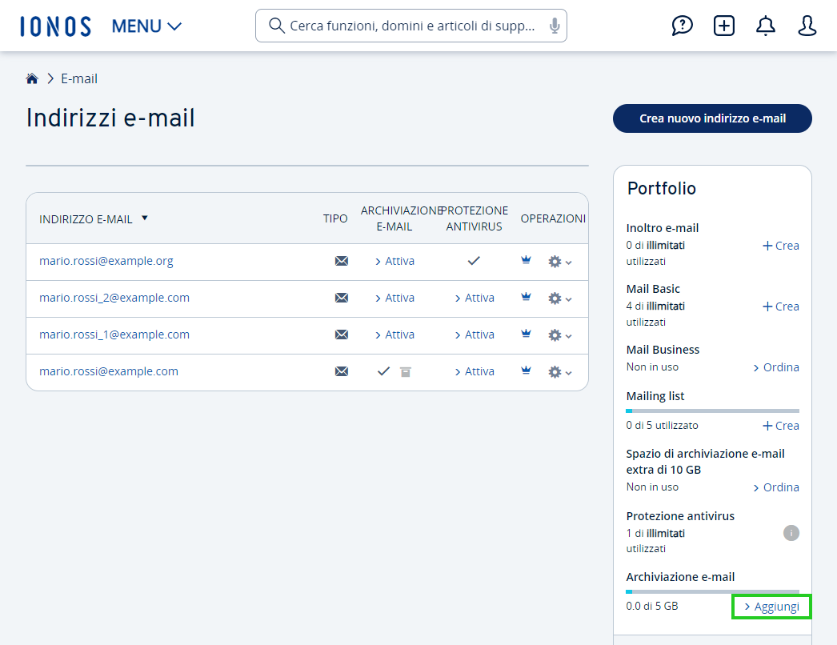837x645 pixels.
Task: Click crown upgrade icon for mario.rossi_2@example.com
Action: point(527,297)
